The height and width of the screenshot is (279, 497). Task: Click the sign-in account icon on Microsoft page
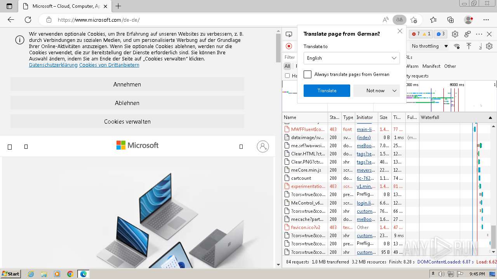[263, 146]
